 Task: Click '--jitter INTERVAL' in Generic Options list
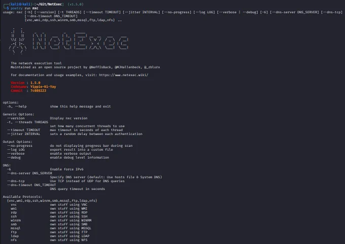click(x=23, y=134)
